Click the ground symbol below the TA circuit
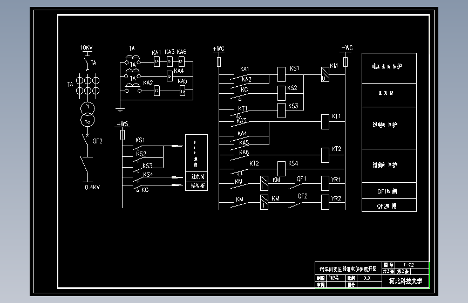The height and width of the screenshot is (303, 468). tap(120, 110)
